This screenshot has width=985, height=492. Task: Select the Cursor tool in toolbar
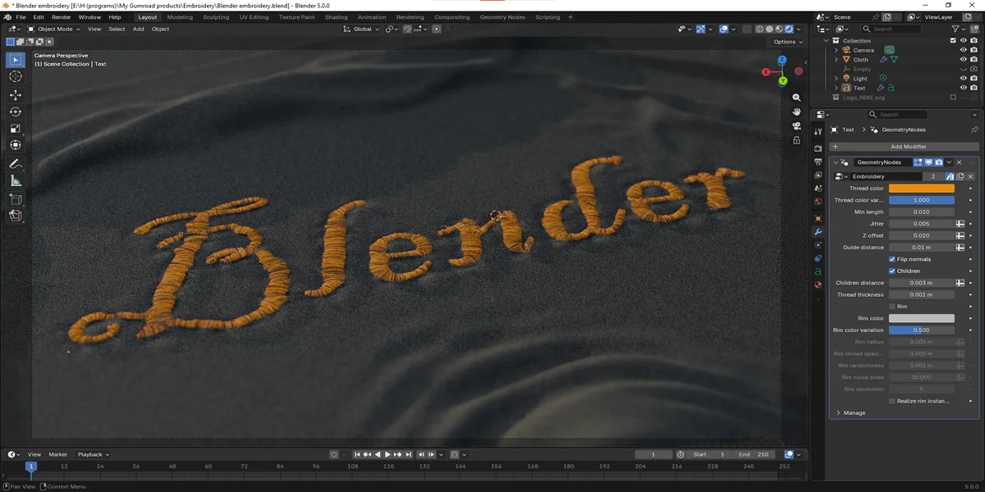[x=16, y=76]
